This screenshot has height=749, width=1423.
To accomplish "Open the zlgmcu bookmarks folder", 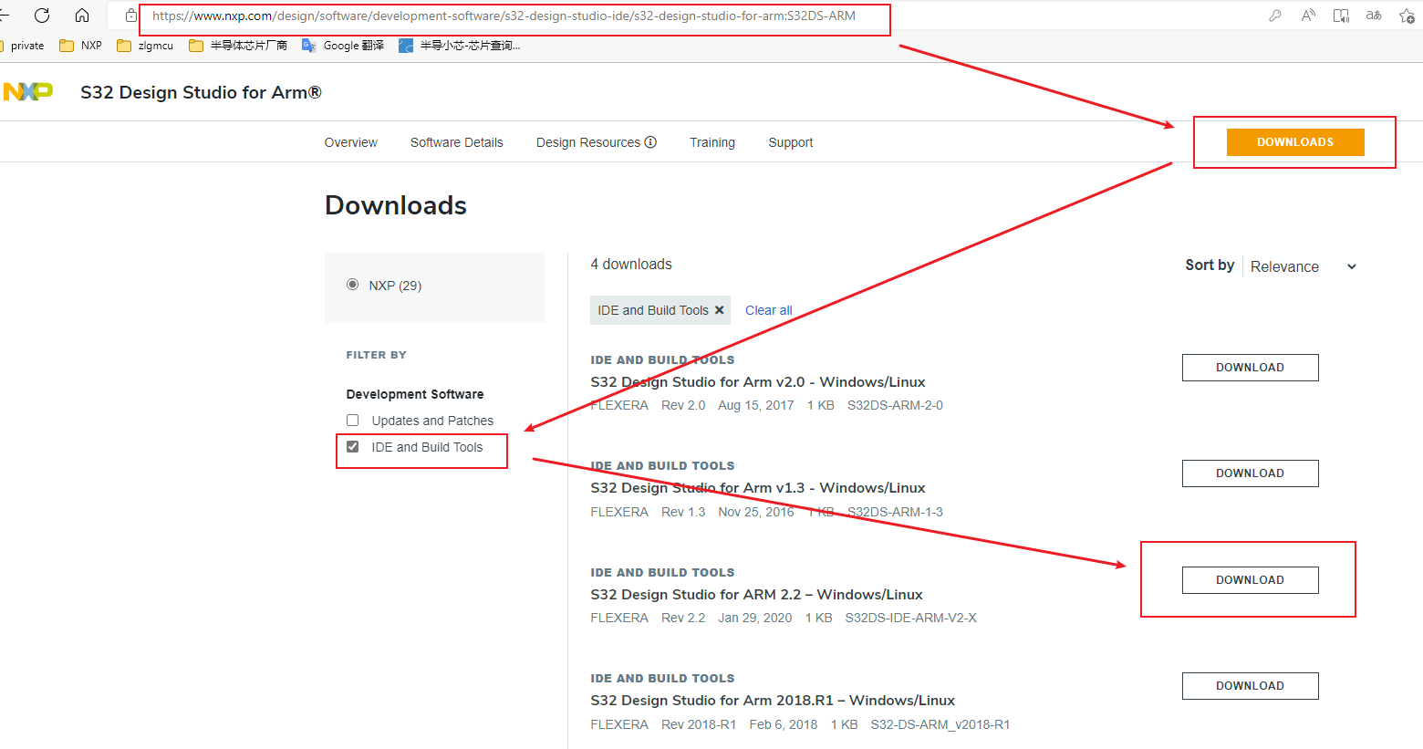I will 145,46.
